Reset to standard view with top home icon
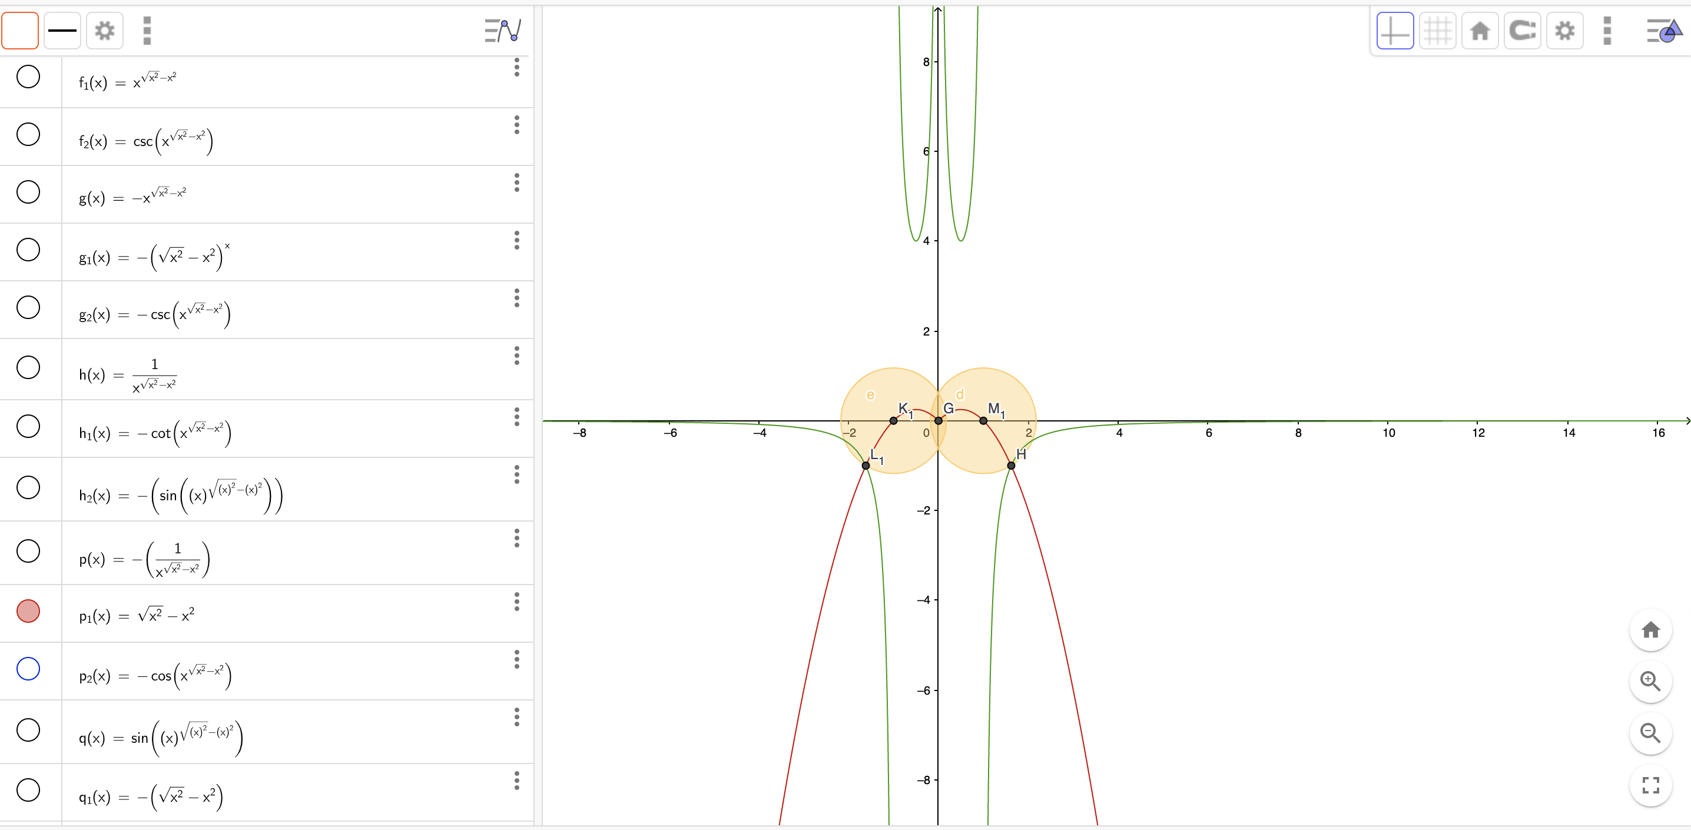 click(x=1480, y=30)
